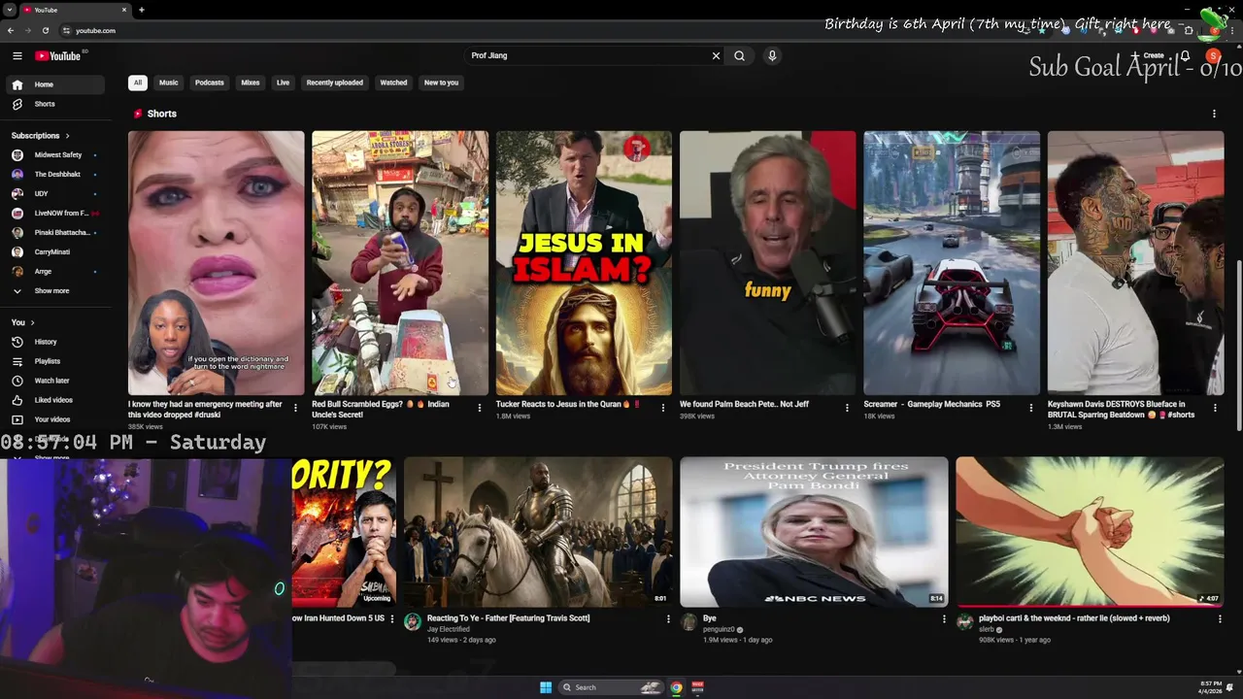Open Chrome from the taskbar

(x=677, y=687)
